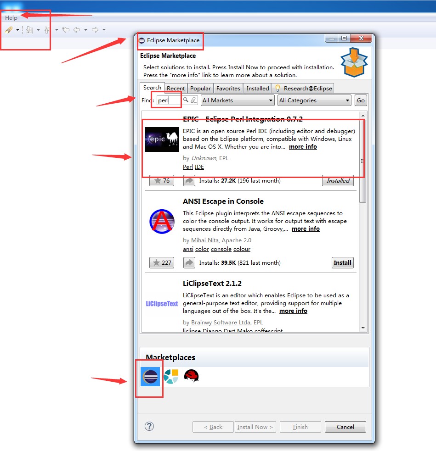Select the Eclipse marketplace icon
This screenshot has width=436, height=451.
coord(150,377)
